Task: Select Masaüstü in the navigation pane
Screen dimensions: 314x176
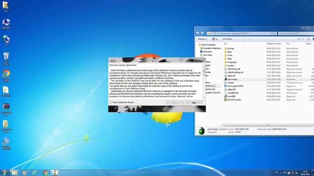Action: (x=206, y=51)
